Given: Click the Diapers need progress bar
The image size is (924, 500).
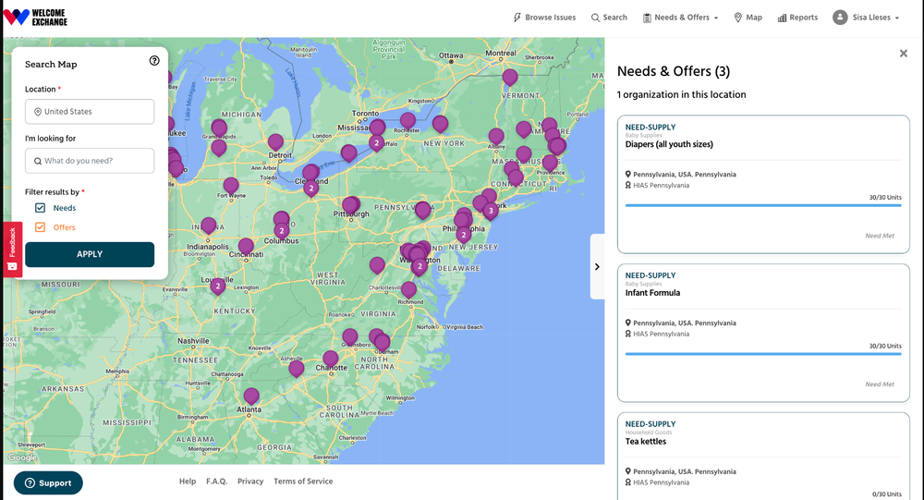Looking at the screenshot, I should point(763,205).
